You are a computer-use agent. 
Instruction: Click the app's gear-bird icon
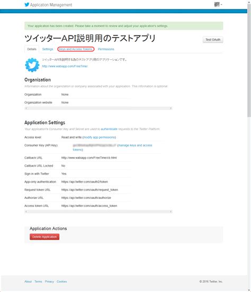point(32,65)
